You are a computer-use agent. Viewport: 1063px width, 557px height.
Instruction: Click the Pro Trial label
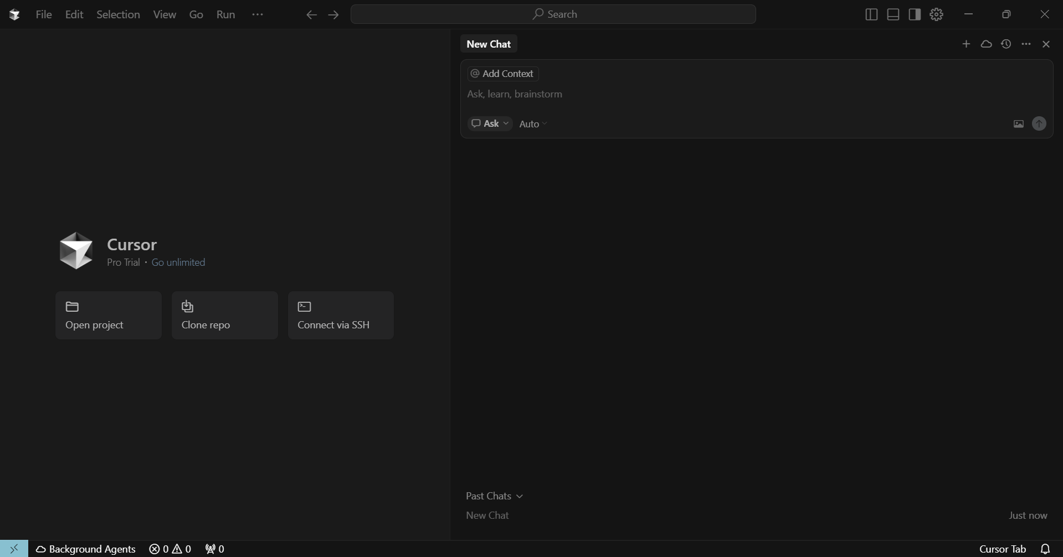124,262
